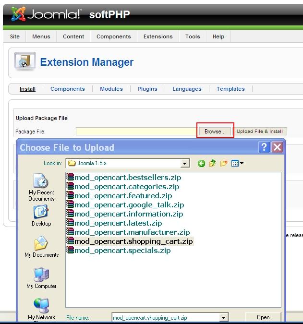Open the View menu icon in dialog
The width and height of the screenshot is (303, 324).
[237, 163]
